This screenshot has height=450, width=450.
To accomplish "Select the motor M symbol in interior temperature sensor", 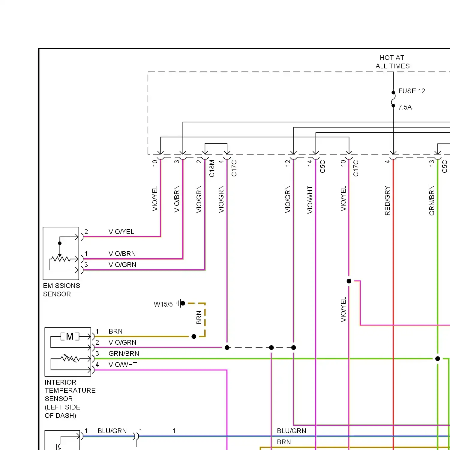I will (70, 337).
